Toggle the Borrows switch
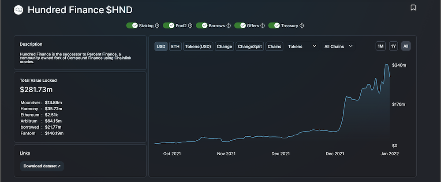 (202, 25)
